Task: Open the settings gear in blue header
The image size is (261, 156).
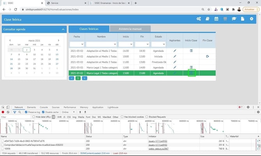Action: click(x=251, y=19)
